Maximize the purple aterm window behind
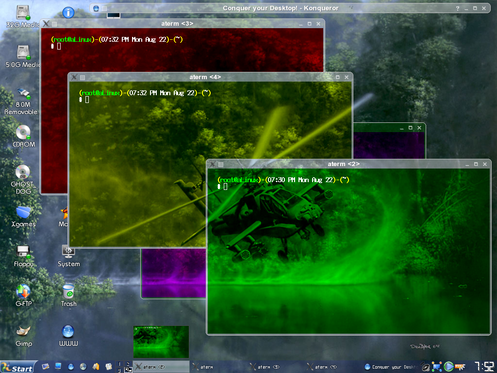Viewport: 497px width, 373px height. [411, 128]
